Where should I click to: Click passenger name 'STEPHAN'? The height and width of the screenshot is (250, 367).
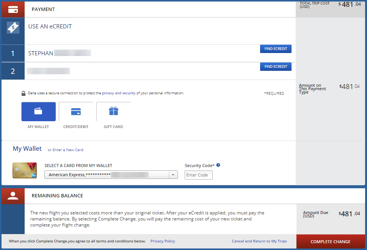[x=41, y=53]
